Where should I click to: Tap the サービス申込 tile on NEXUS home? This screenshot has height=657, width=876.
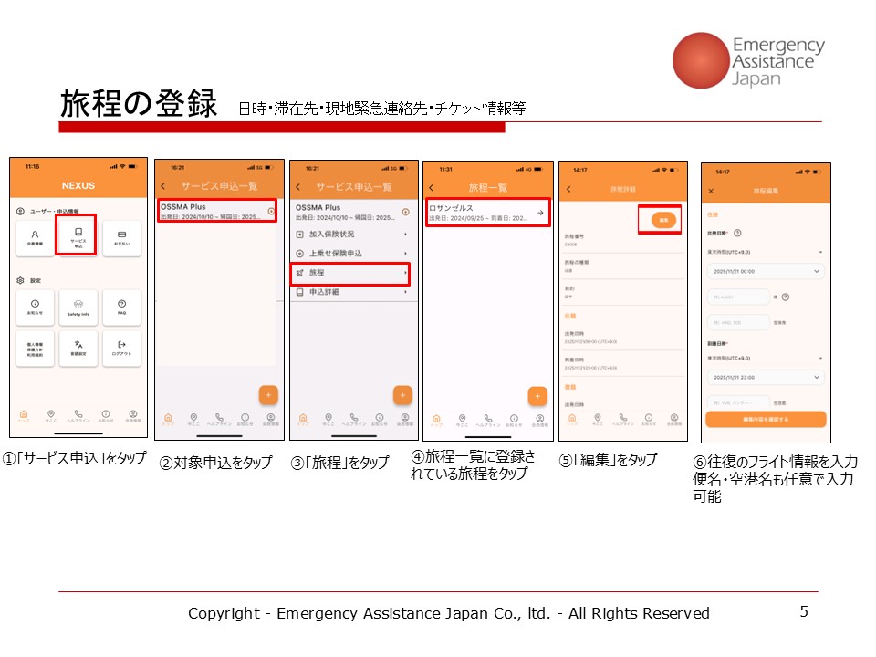78,236
